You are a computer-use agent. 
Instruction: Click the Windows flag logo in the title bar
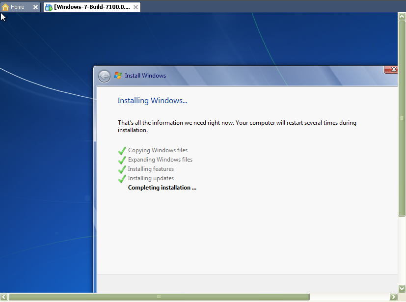point(118,76)
